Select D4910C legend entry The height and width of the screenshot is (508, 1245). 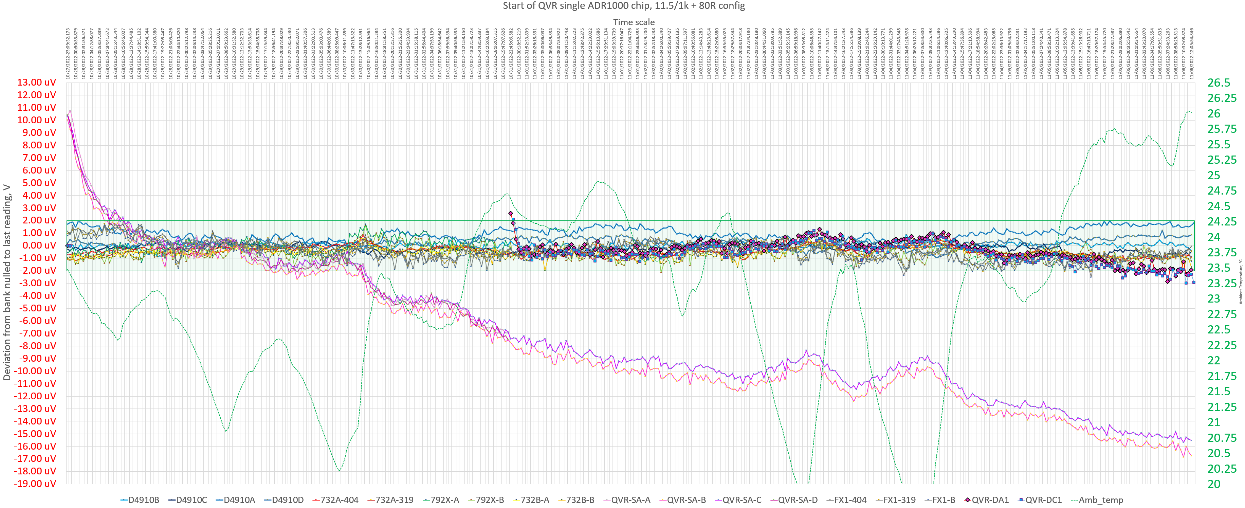pos(187,500)
